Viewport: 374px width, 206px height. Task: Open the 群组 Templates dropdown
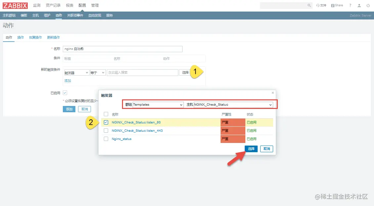click(x=158, y=105)
